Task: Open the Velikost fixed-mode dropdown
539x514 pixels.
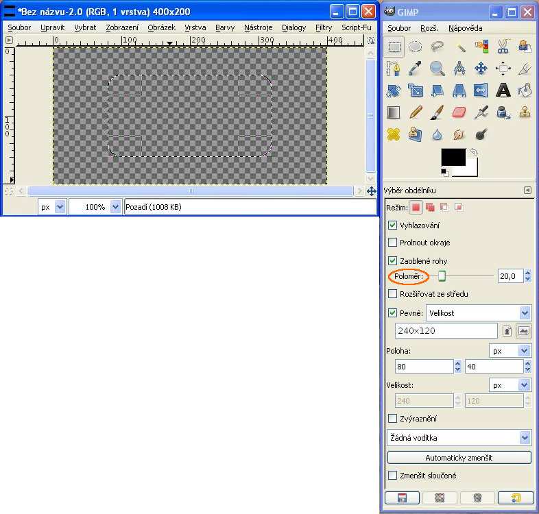Action: point(478,313)
